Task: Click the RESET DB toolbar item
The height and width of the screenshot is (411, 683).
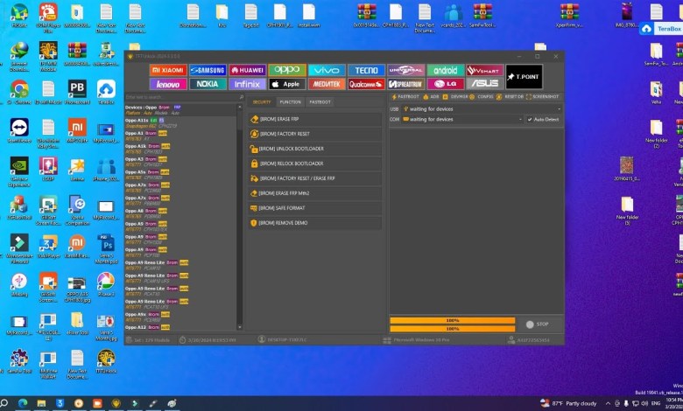Action: coord(510,96)
